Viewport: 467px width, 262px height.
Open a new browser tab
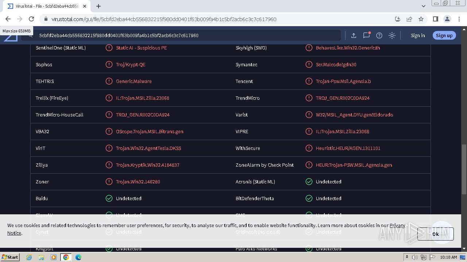98,6
